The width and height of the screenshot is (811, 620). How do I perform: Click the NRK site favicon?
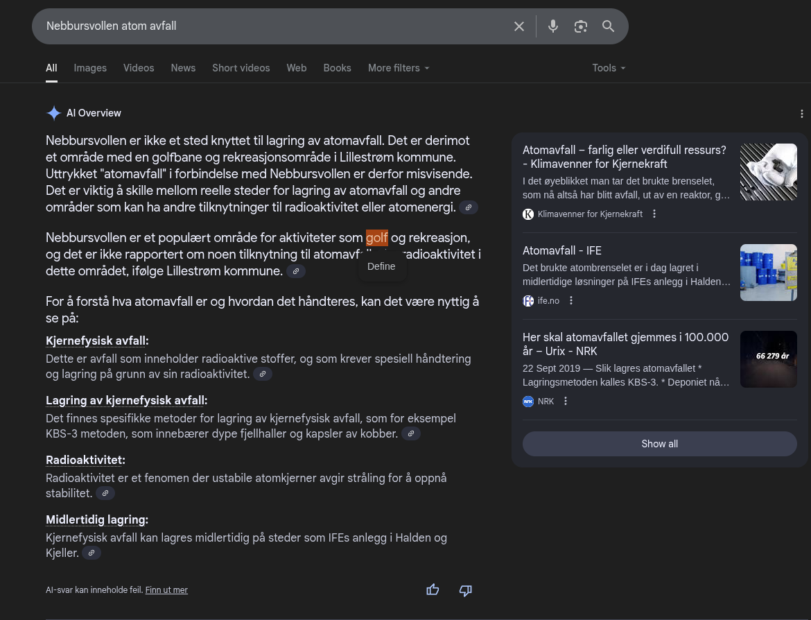click(x=528, y=401)
